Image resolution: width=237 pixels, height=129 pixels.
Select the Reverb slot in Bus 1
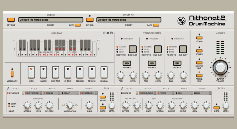(49, 93)
